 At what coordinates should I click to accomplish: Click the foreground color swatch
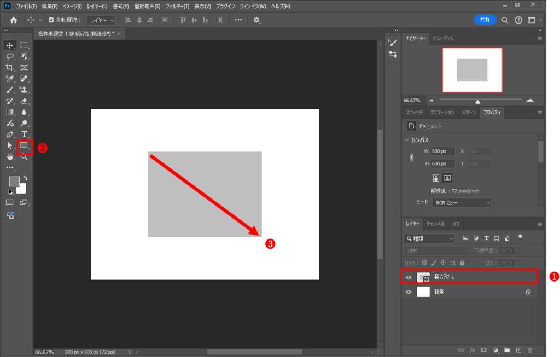pyautogui.click(x=14, y=182)
